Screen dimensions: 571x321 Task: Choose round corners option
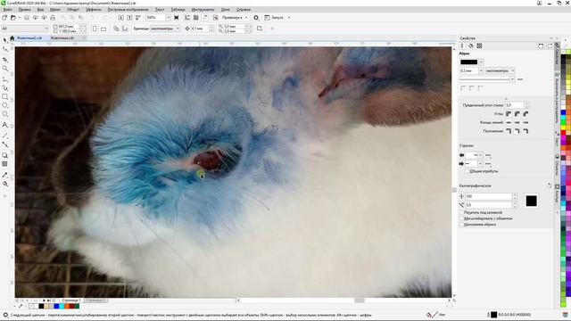click(x=517, y=114)
